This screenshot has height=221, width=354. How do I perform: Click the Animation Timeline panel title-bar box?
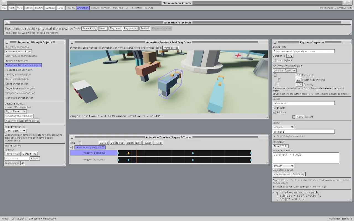click(72, 137)
